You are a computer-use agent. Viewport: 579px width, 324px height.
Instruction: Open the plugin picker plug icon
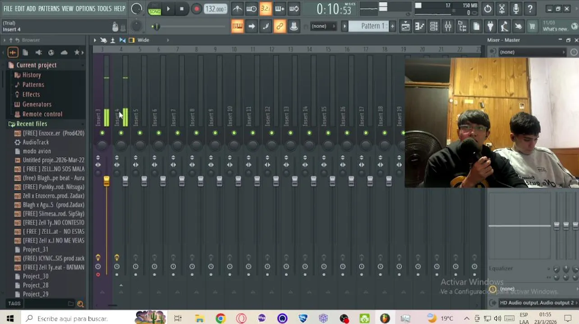pos(490,26)
